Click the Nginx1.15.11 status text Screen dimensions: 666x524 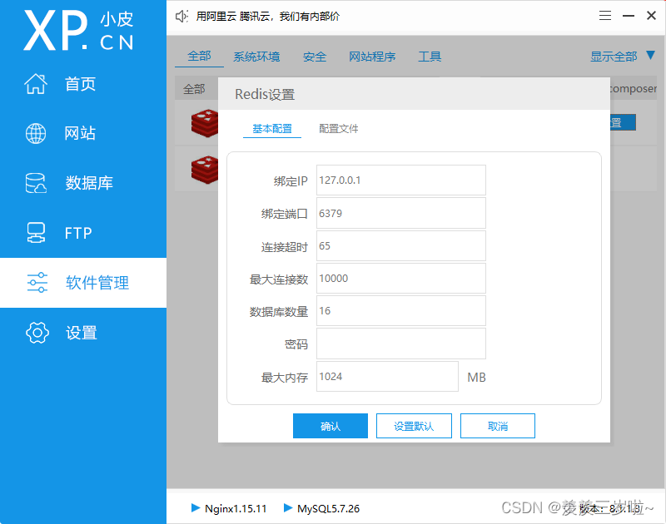236,508
